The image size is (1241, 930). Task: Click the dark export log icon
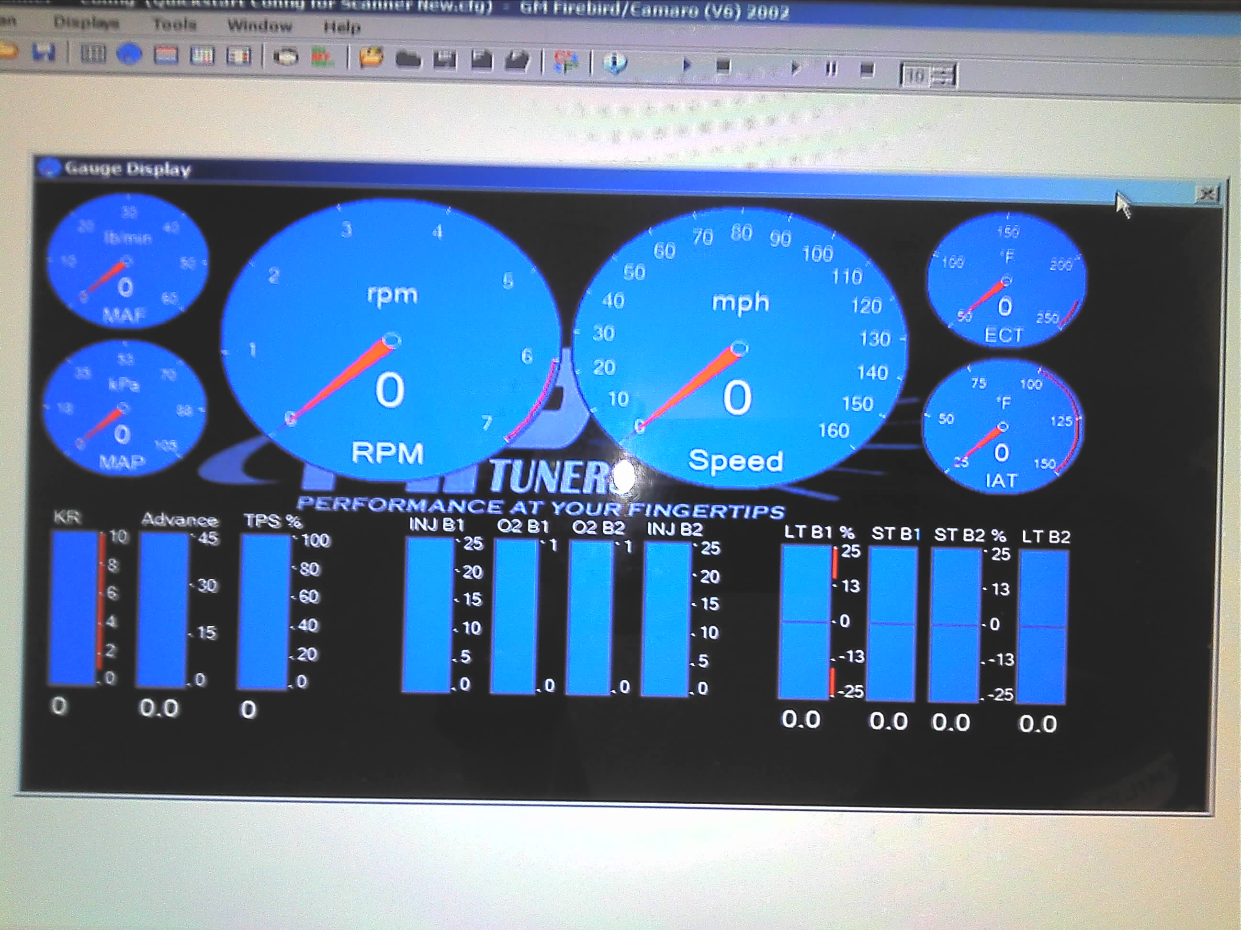click(x=517, y=61)
